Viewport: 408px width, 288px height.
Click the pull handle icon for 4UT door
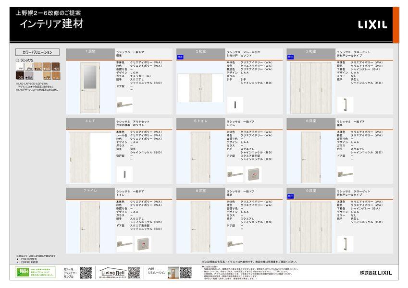pos(124,174)
